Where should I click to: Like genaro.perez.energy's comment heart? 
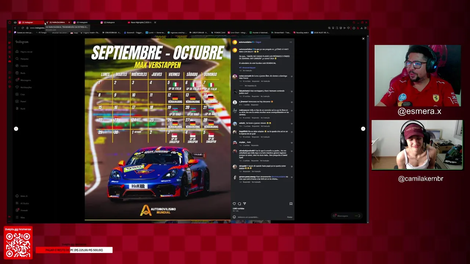292,177
